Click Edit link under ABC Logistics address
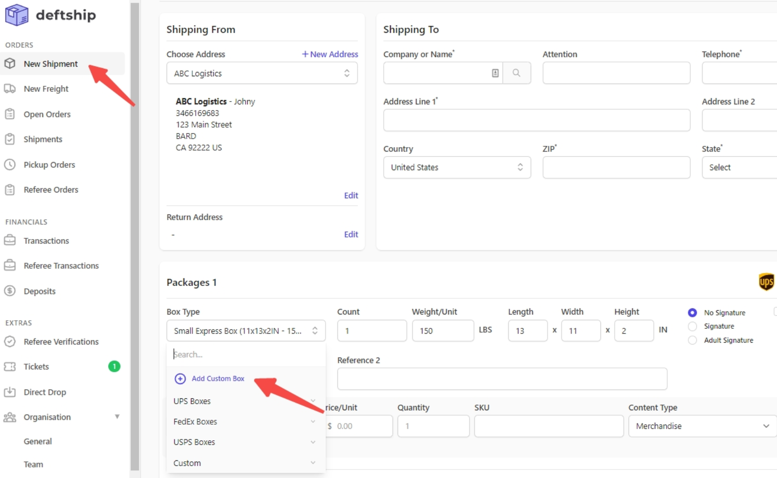Viewport: 777px width, 478px height. [351, 195]
